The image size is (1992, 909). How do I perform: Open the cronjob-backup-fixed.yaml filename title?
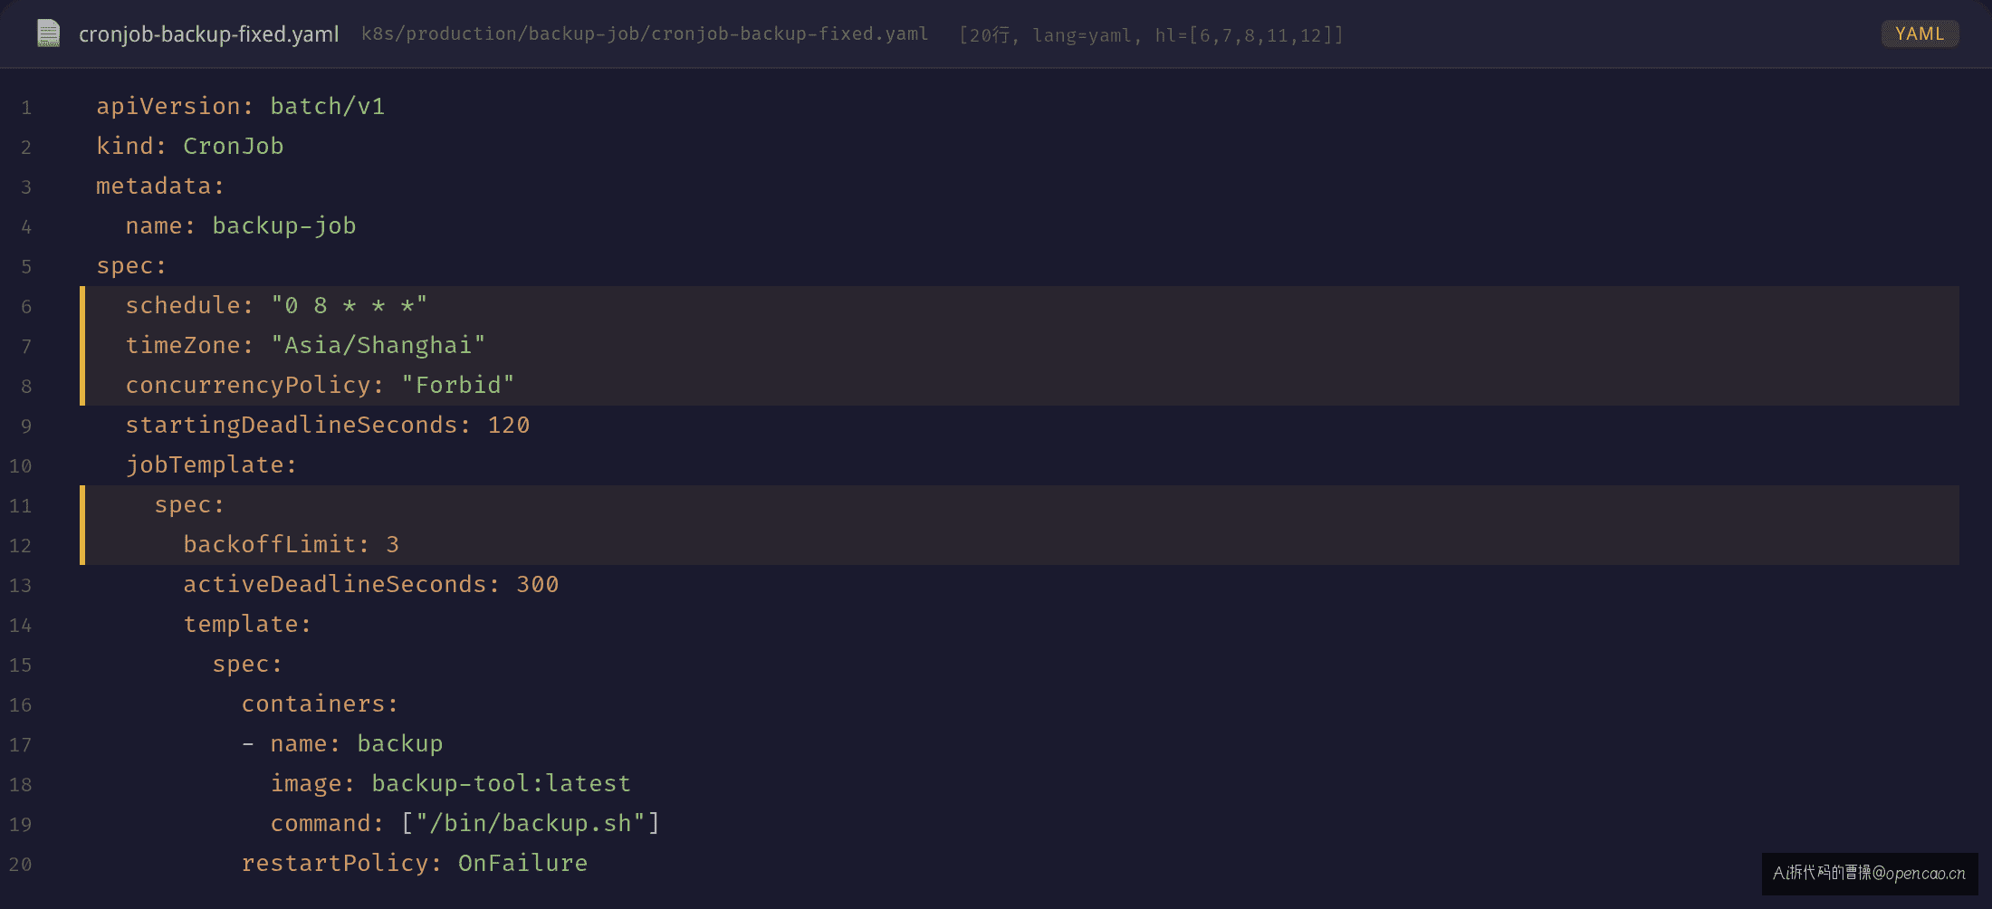(x=208, y=34)
